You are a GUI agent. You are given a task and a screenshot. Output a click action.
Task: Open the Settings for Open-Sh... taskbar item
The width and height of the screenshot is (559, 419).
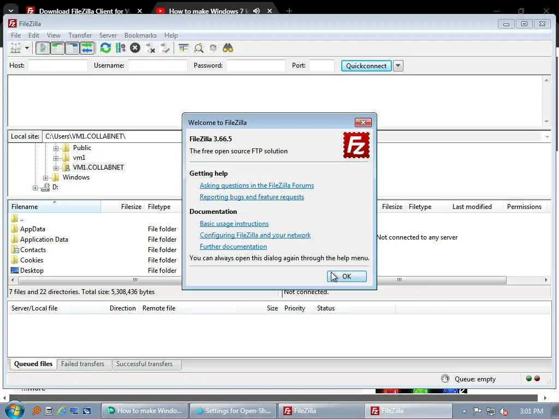coord(233,411)
